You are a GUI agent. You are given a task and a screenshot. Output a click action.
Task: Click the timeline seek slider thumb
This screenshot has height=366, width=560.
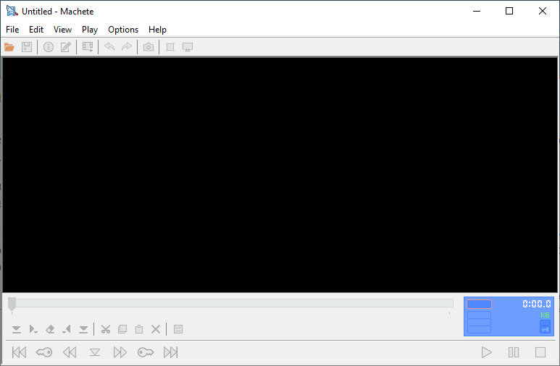(12, 304)
